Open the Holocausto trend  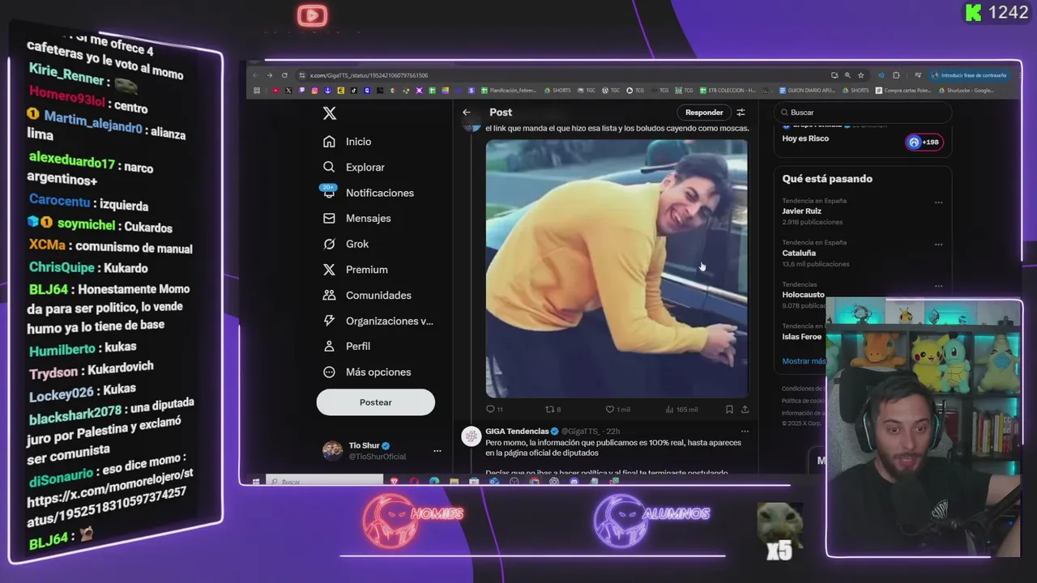coord(803,295)
